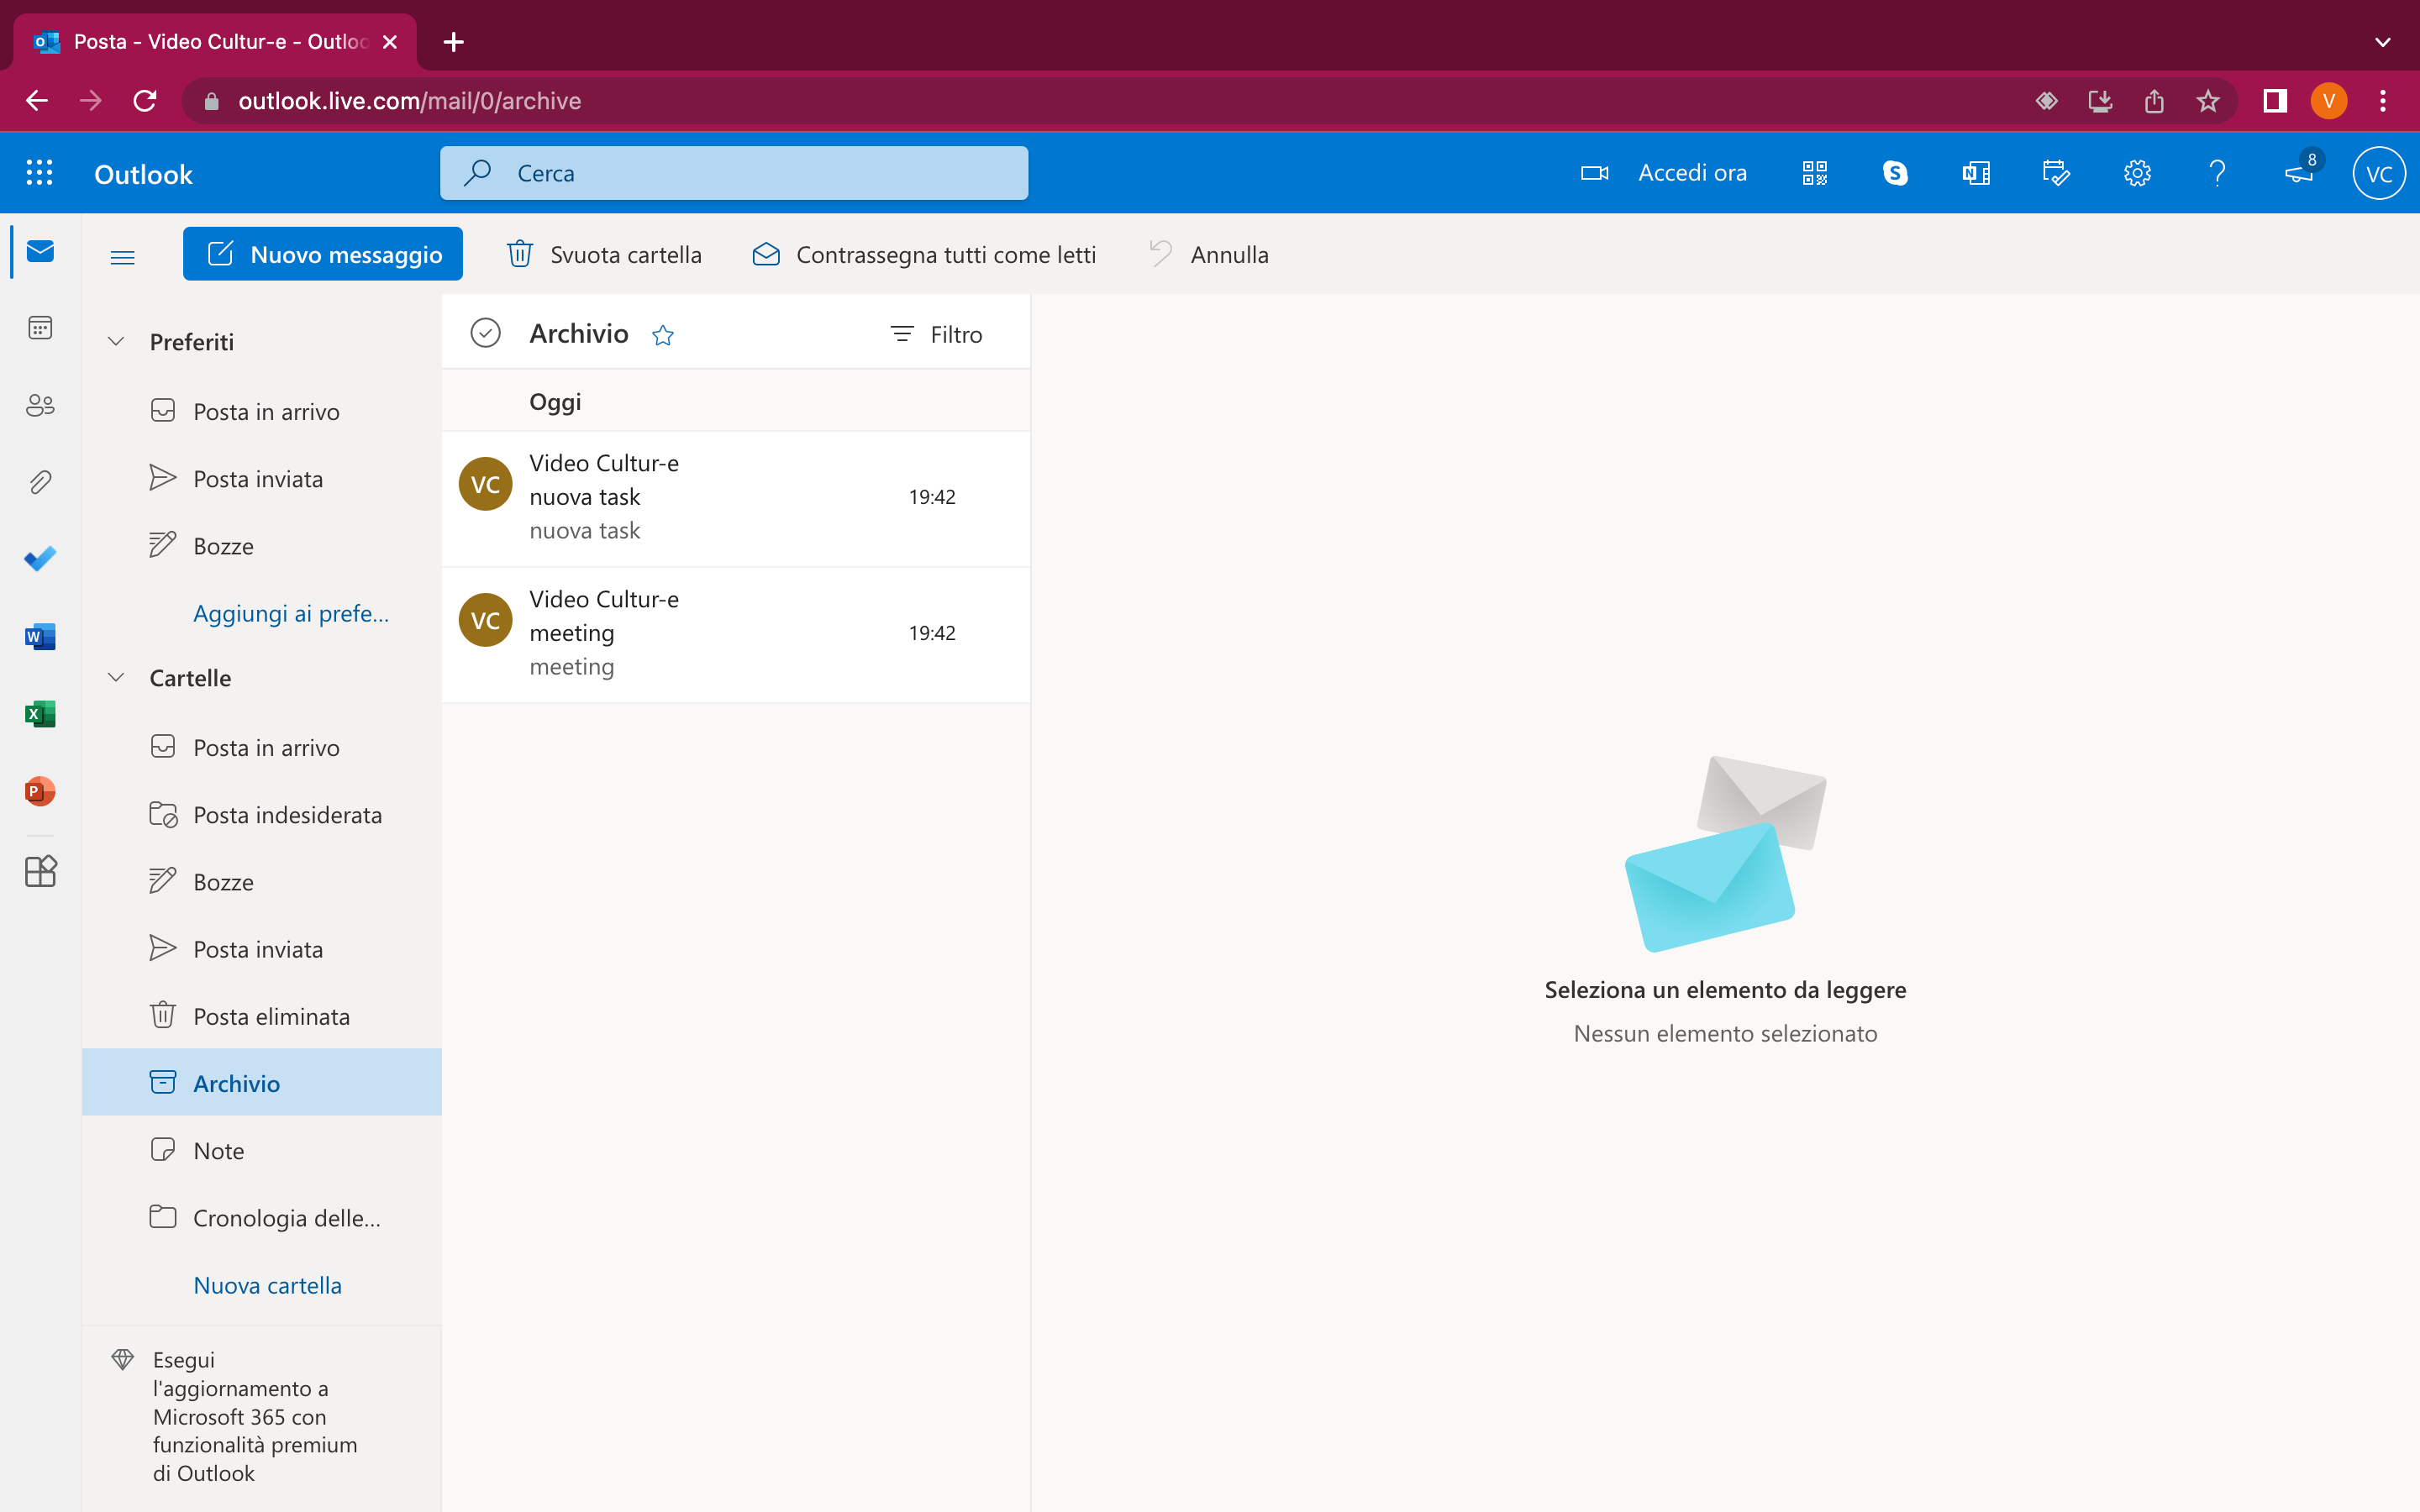Collapse the Cartelle section
This screenshot has height=1512, width=2420.
coord(115,677)
